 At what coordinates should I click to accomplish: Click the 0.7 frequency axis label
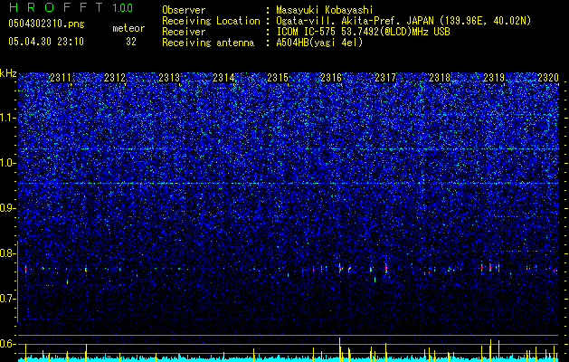click(x=7, y=299)
